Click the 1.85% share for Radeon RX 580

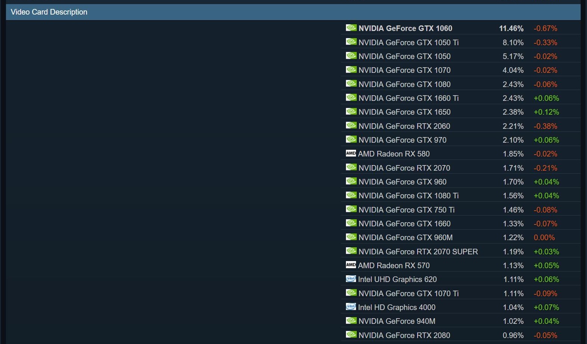click(x=513, y=154)
